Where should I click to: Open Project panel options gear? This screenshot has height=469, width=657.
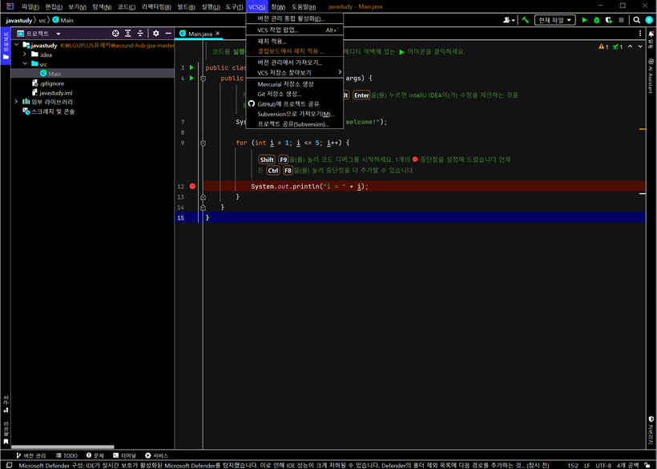click(157, 34)
